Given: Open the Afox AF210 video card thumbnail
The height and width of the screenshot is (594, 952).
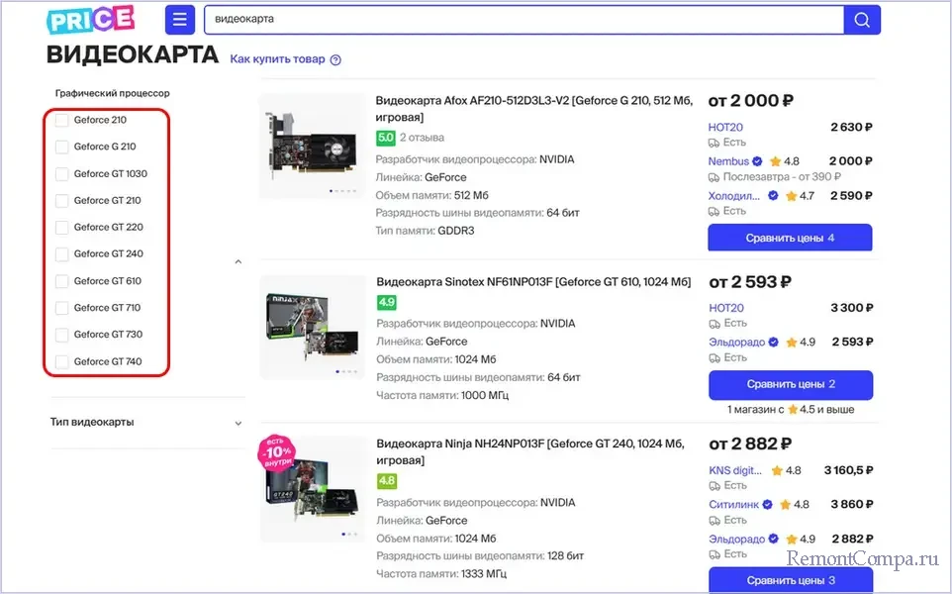Looking at the screenshot, I should click(x=313, y=145).
